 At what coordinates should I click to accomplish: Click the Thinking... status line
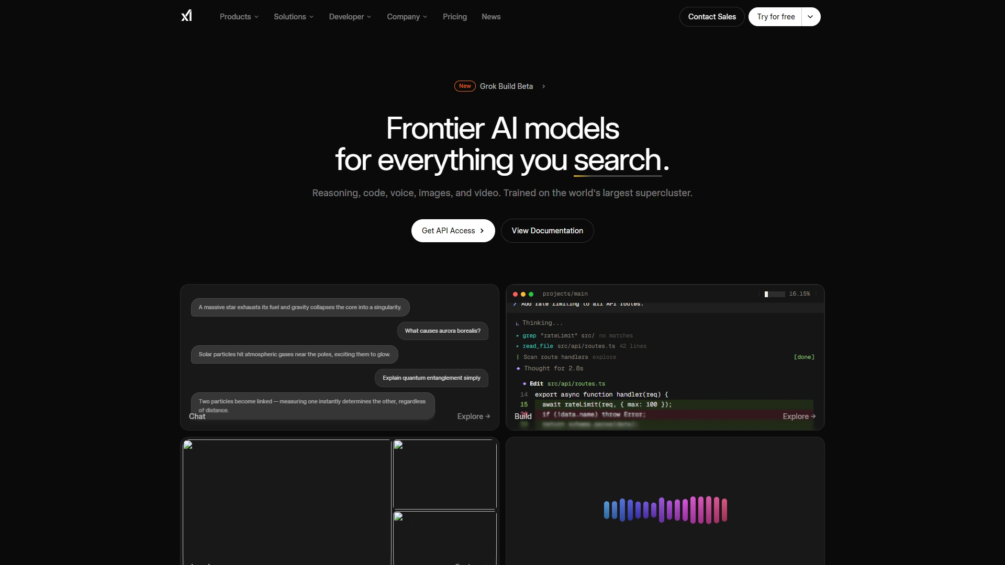539,323
